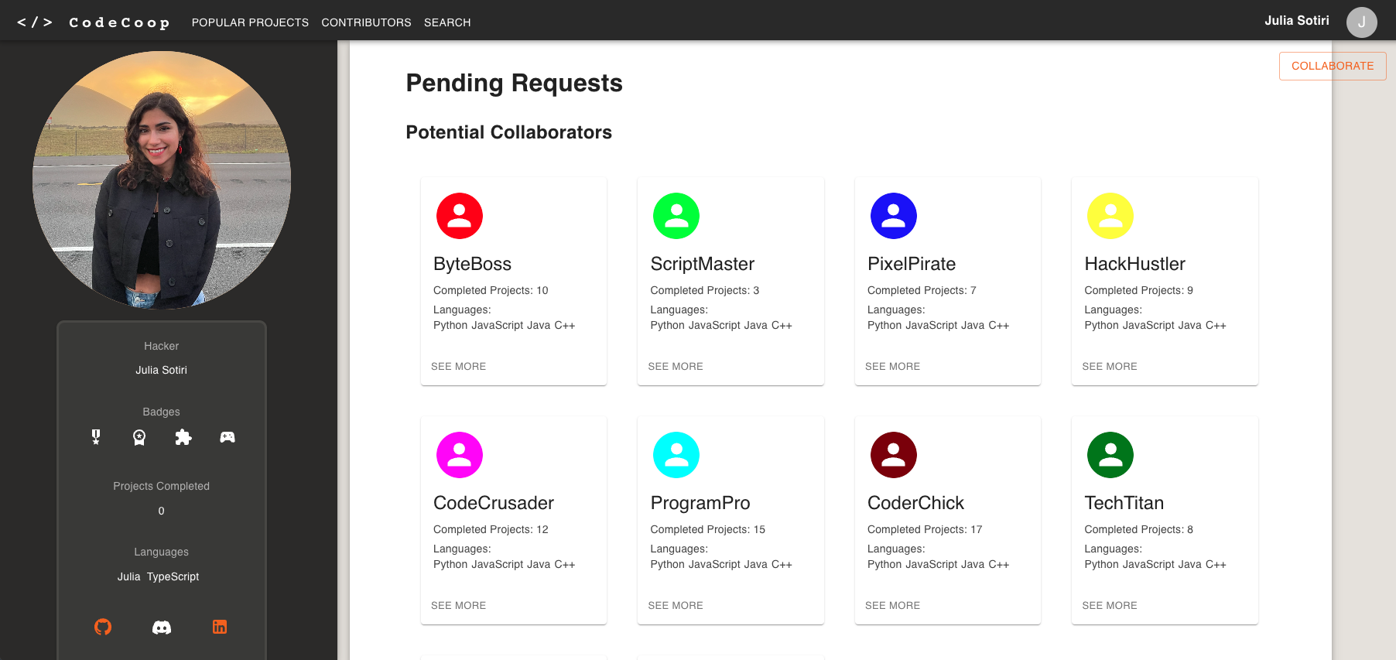This screenshot has width=1396, height=660.
Task: Open Julia's GitHub profile icon
Action: [x=104, y=627]
